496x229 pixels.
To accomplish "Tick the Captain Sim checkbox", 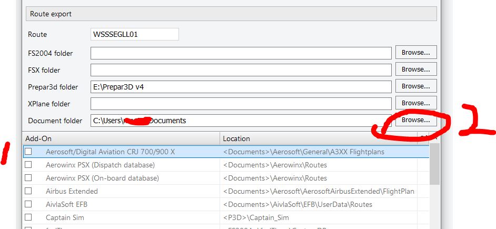I will point(28,217).
